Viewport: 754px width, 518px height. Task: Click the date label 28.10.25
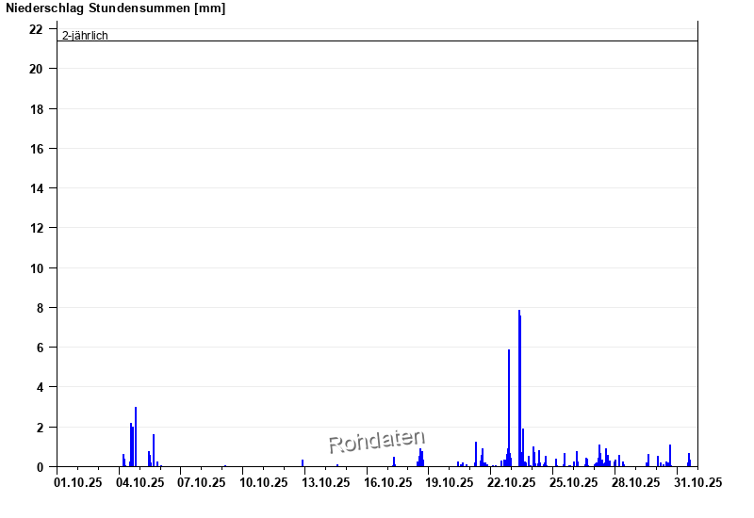[x=635, y=482]
